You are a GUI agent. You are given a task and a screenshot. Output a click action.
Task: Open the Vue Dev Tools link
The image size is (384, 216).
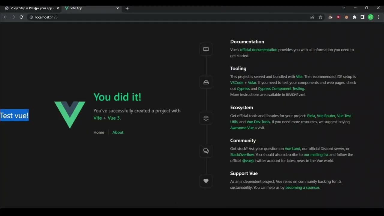click(258, 122)
